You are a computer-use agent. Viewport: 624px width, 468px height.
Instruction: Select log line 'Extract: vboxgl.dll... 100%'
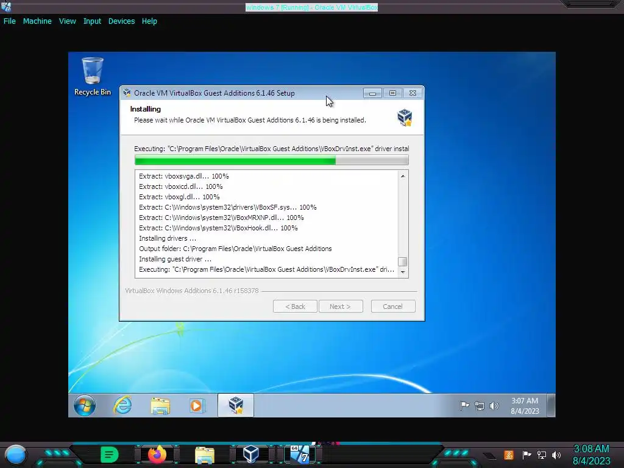tap(179, 197)
